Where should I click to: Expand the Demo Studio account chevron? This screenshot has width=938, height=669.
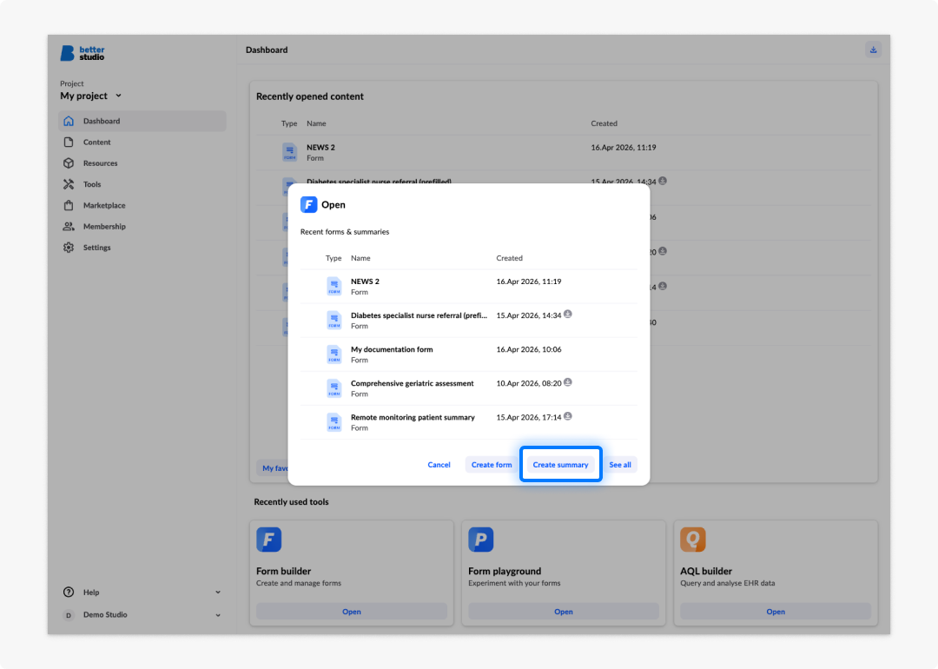pos(218,614)
